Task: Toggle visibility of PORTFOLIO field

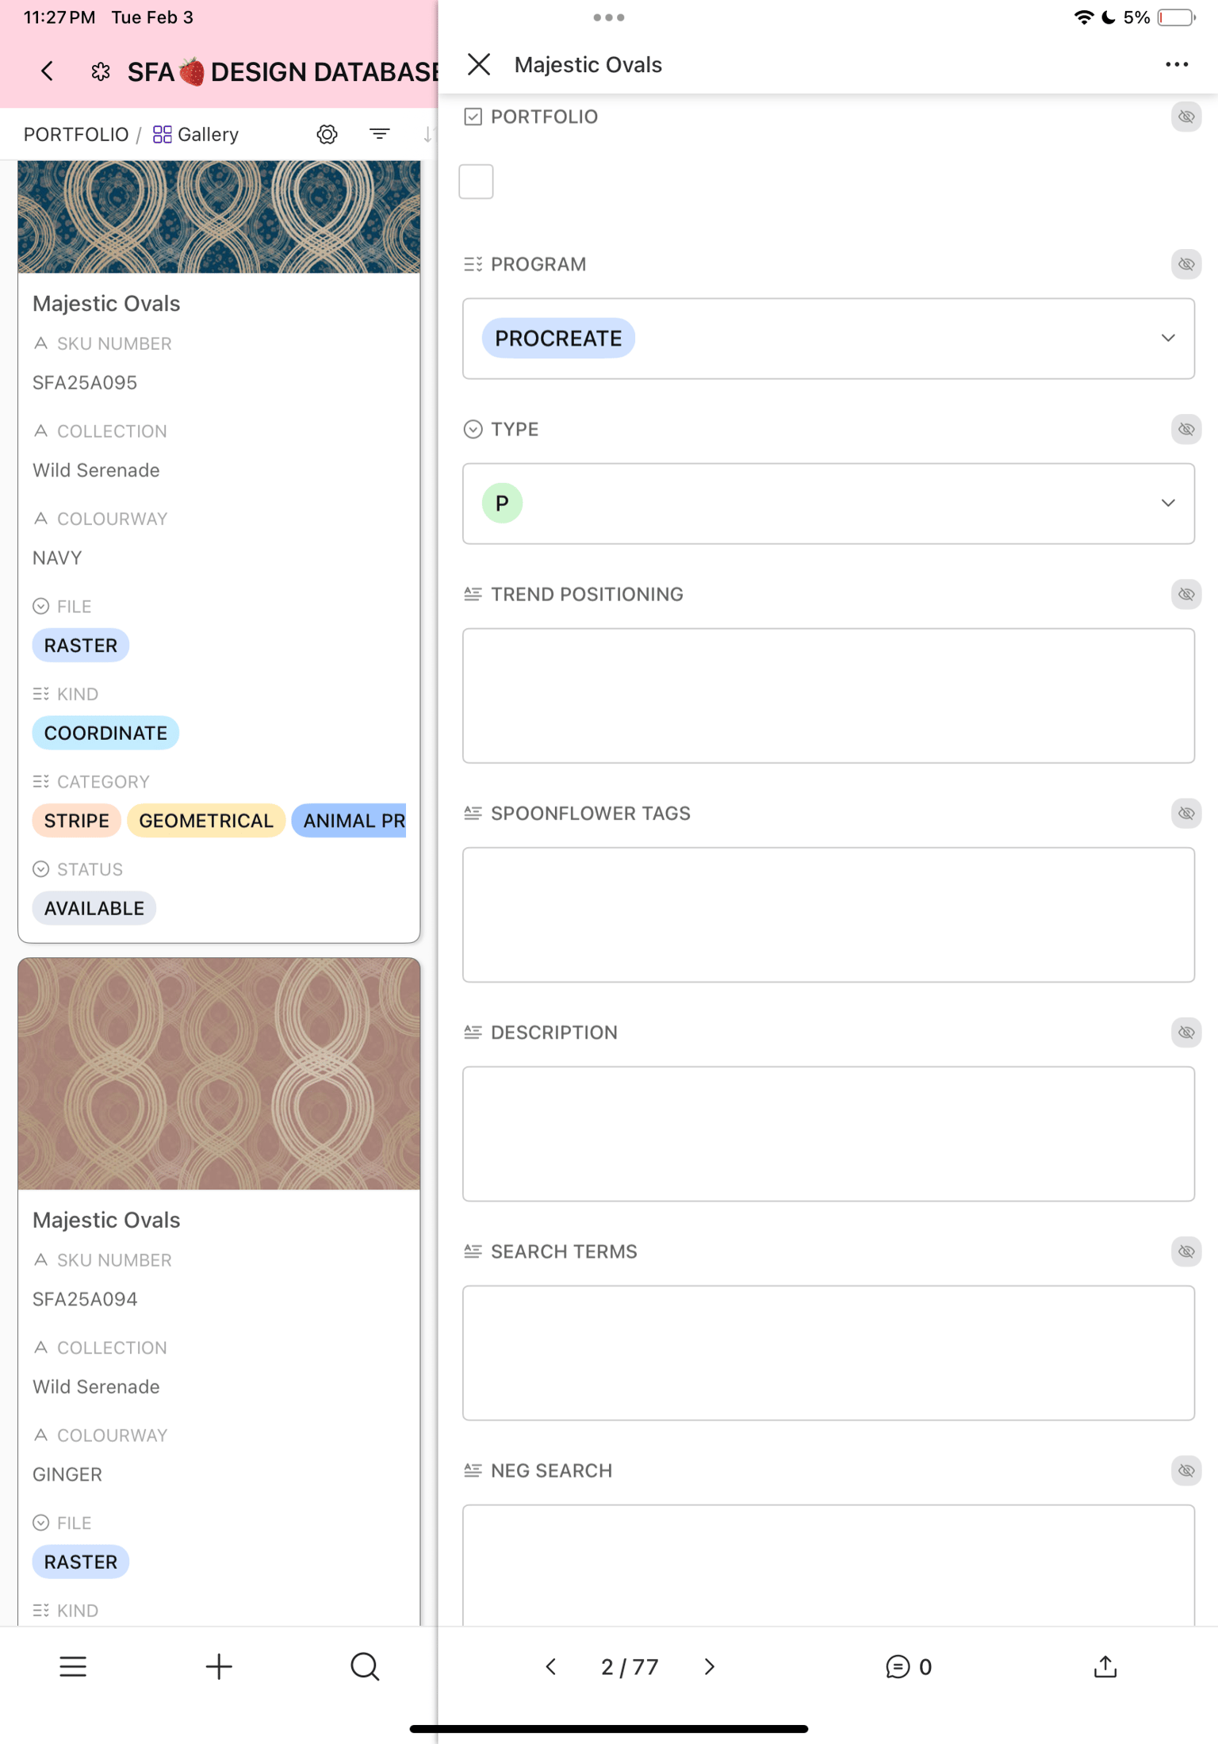Action: click(x=1186, y=117)
